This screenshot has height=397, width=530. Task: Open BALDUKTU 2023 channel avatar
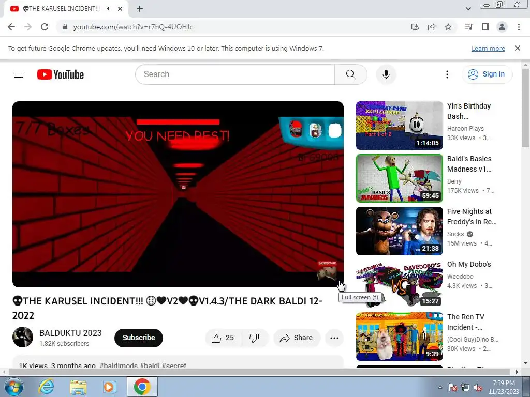[x=23, y=337]
